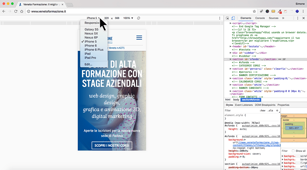307x170 pixels.
Task: Toggle the device toolbar icon
Action: click(233, 18)
